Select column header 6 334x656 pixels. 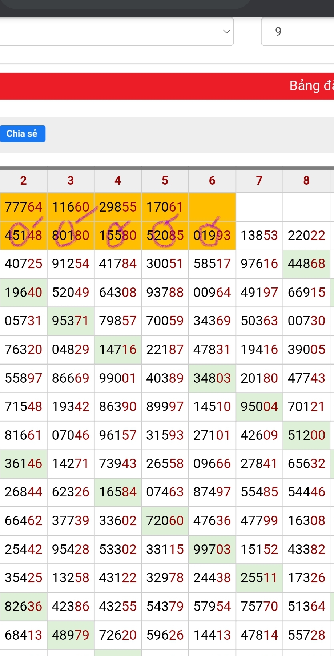coord(212,180)
